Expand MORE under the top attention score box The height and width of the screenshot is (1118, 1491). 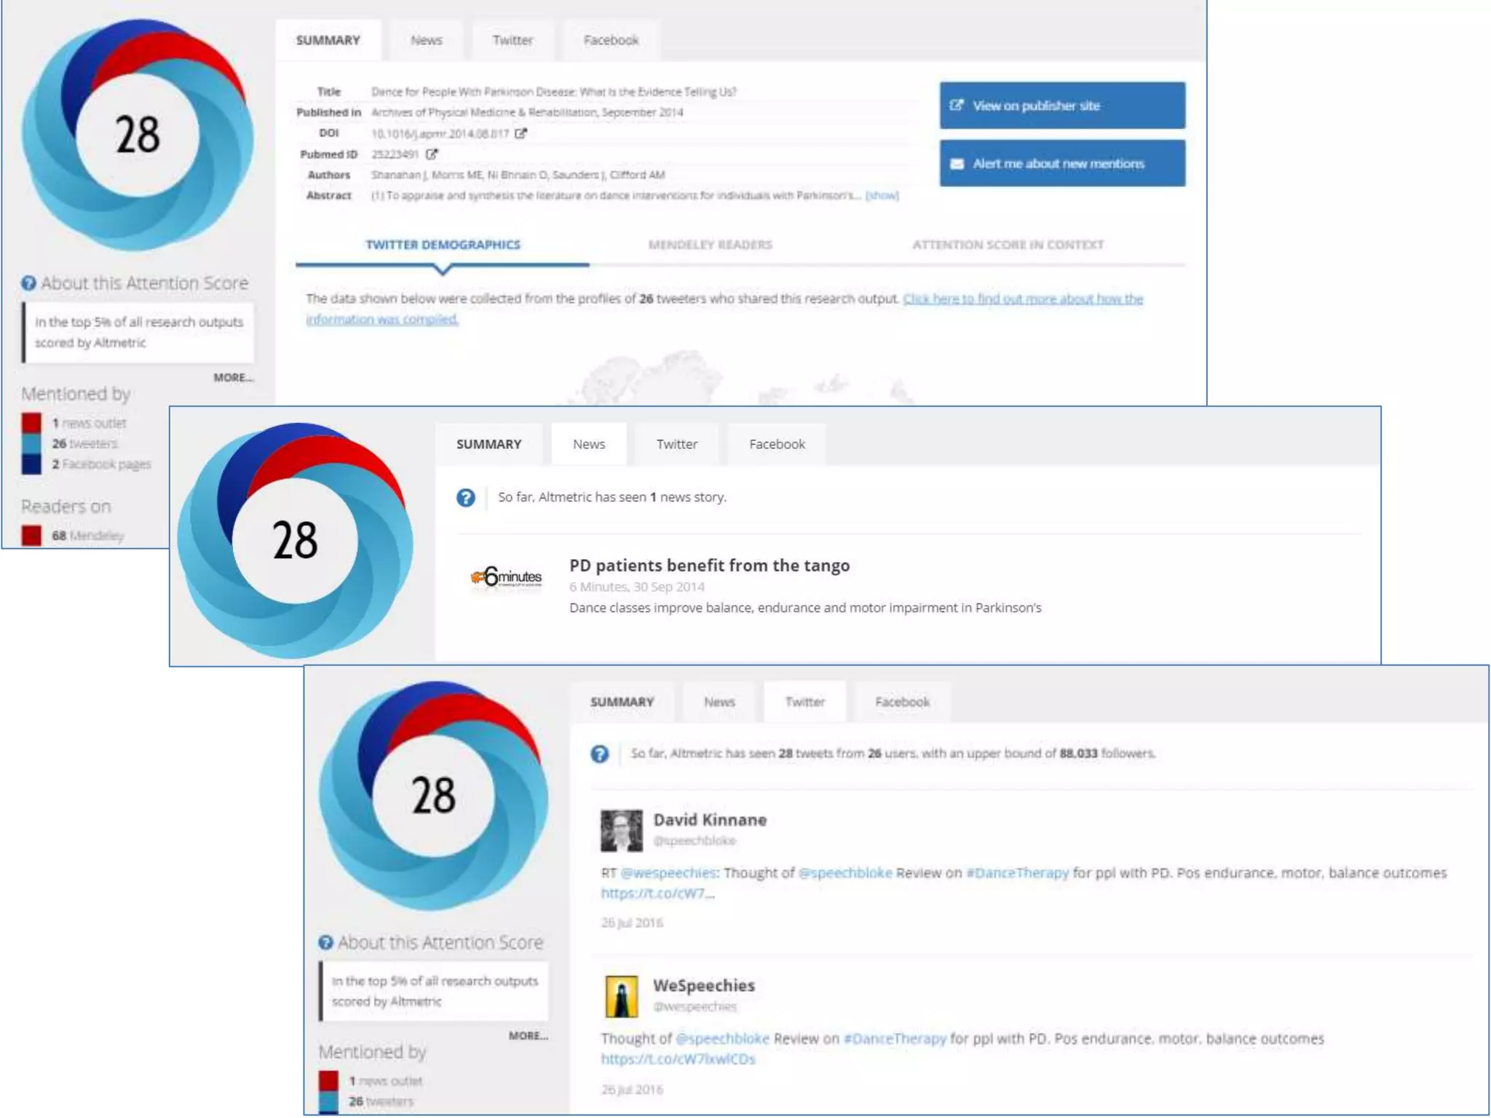[x=233, y=378]
